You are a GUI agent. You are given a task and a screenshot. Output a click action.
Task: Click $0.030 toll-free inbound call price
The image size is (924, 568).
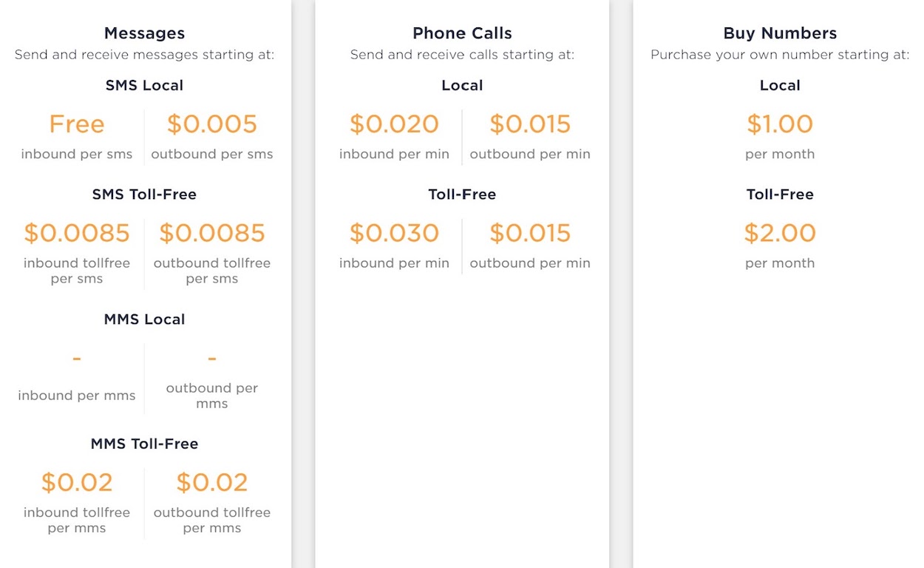click(x=394, y=233)
